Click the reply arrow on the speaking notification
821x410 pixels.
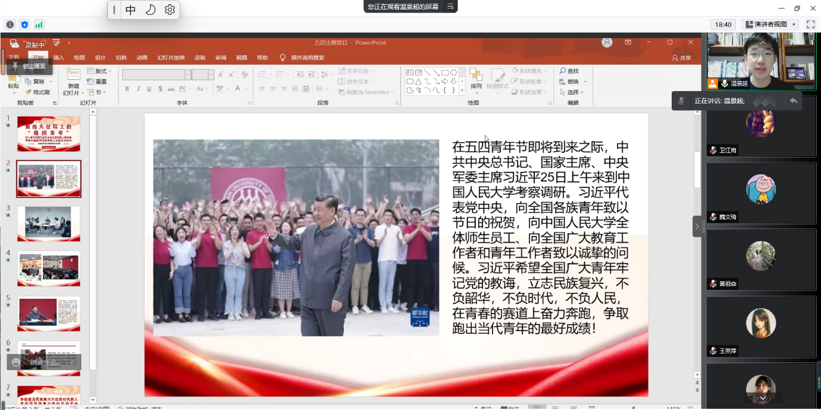tap(793, 101)
